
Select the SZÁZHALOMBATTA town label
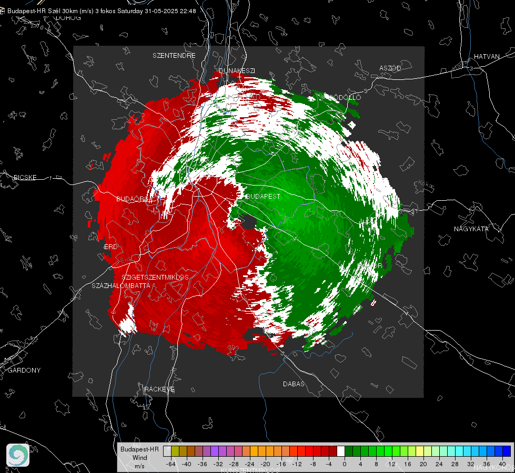coord(121,285)
